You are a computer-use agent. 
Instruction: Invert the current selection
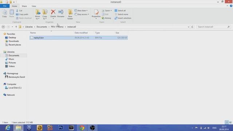[123, 18]
